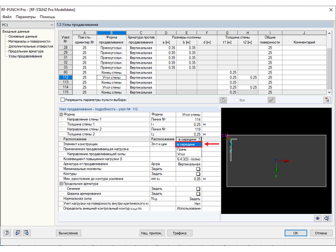Viewport: 336px width, 252px height.
Task: Check the Минимальные моменты Задать box
Action: 198,169
